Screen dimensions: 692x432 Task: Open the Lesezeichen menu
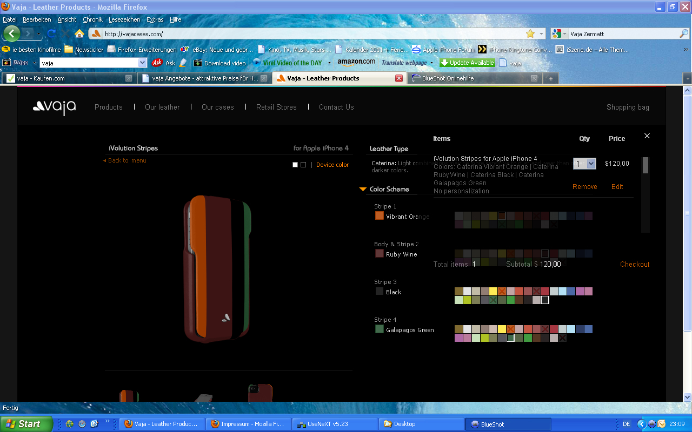point(124,19)
